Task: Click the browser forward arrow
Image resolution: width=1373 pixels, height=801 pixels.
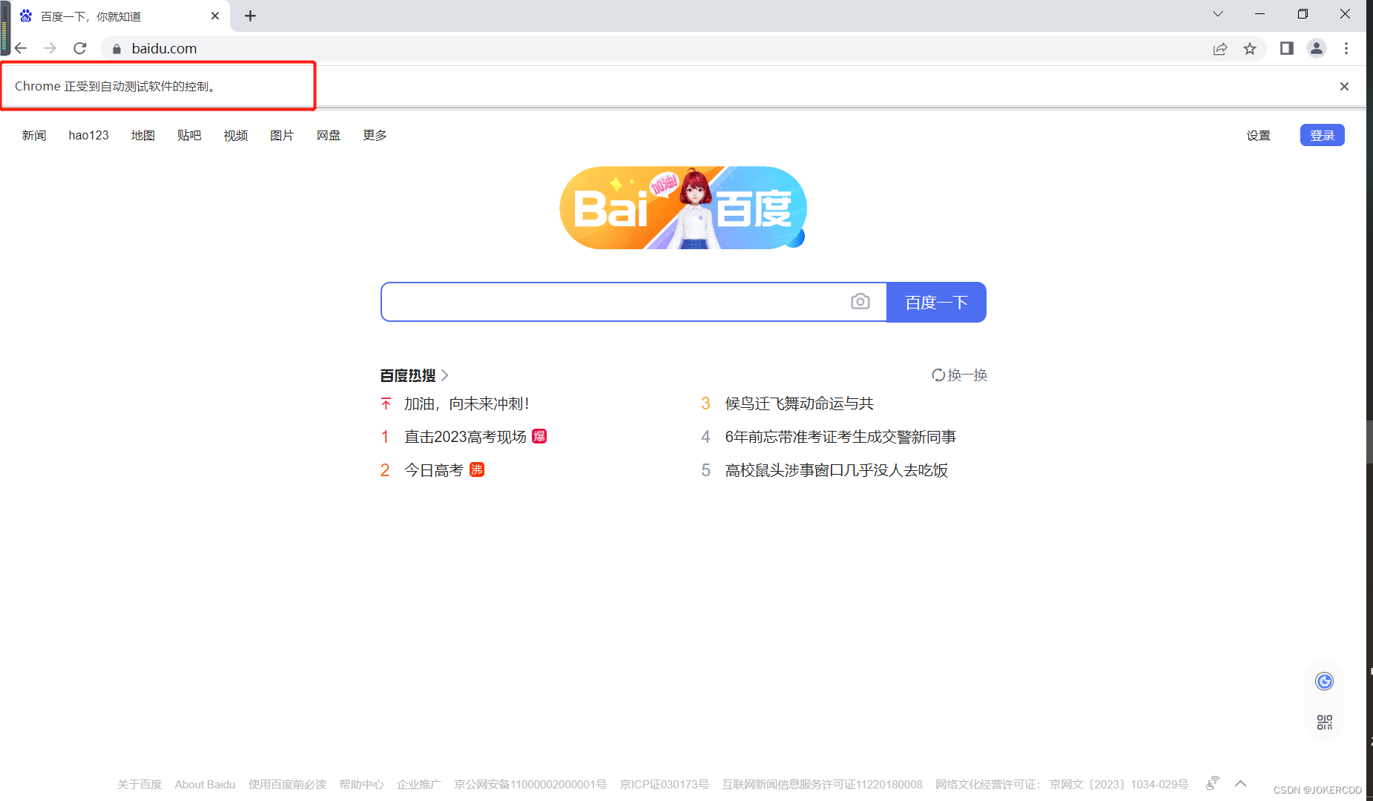Action: [x=50, y=48]
